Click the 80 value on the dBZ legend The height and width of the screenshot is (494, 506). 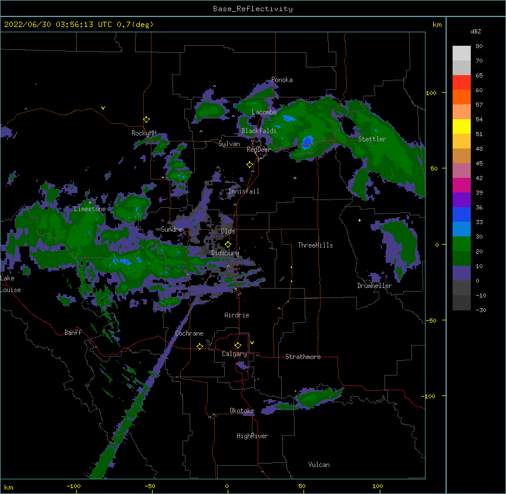479,46
